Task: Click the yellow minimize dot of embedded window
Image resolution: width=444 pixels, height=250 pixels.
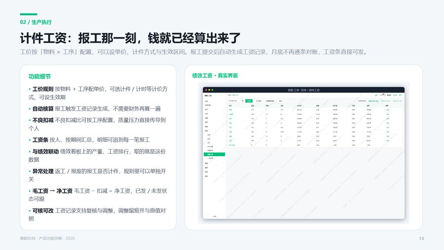Action: 209,90
